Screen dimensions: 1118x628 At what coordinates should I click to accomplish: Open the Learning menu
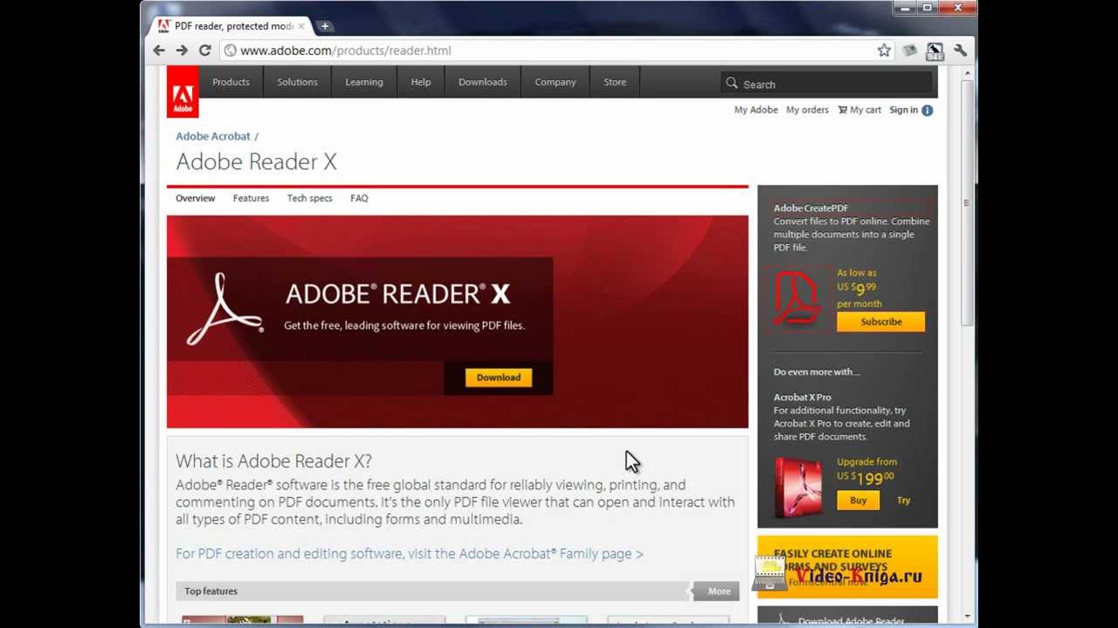point(364,82)
